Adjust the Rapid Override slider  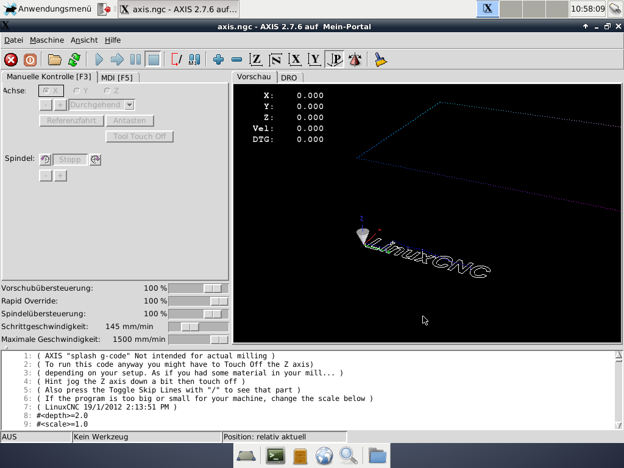[199, 301]
